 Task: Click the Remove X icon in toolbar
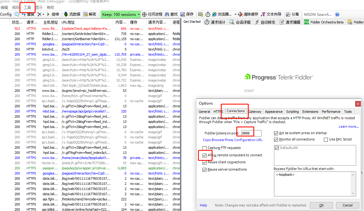[39, 14]
